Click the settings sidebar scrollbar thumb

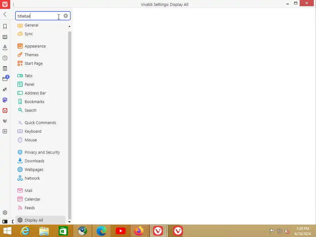click(69, 125)
